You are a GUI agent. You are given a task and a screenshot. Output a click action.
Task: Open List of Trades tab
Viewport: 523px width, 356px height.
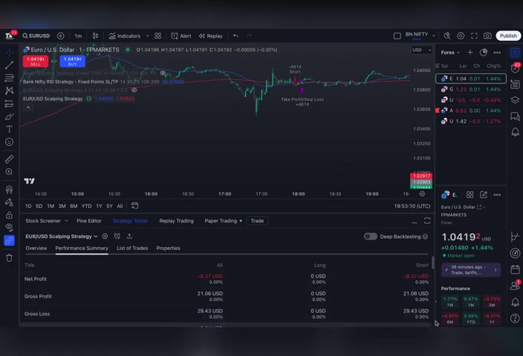(x=132, y=248)
